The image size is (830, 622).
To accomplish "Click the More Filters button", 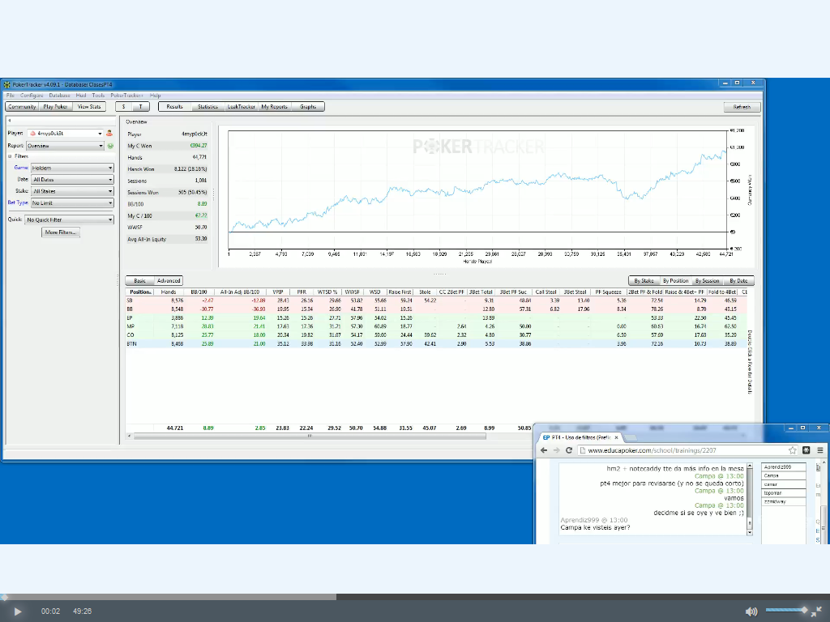I will 61,232.
